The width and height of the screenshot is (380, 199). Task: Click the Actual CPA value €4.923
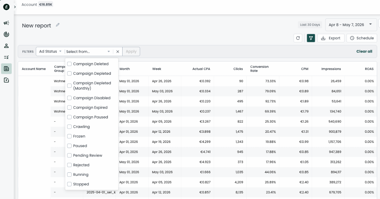pyautogui.click(x=206, y=162)
